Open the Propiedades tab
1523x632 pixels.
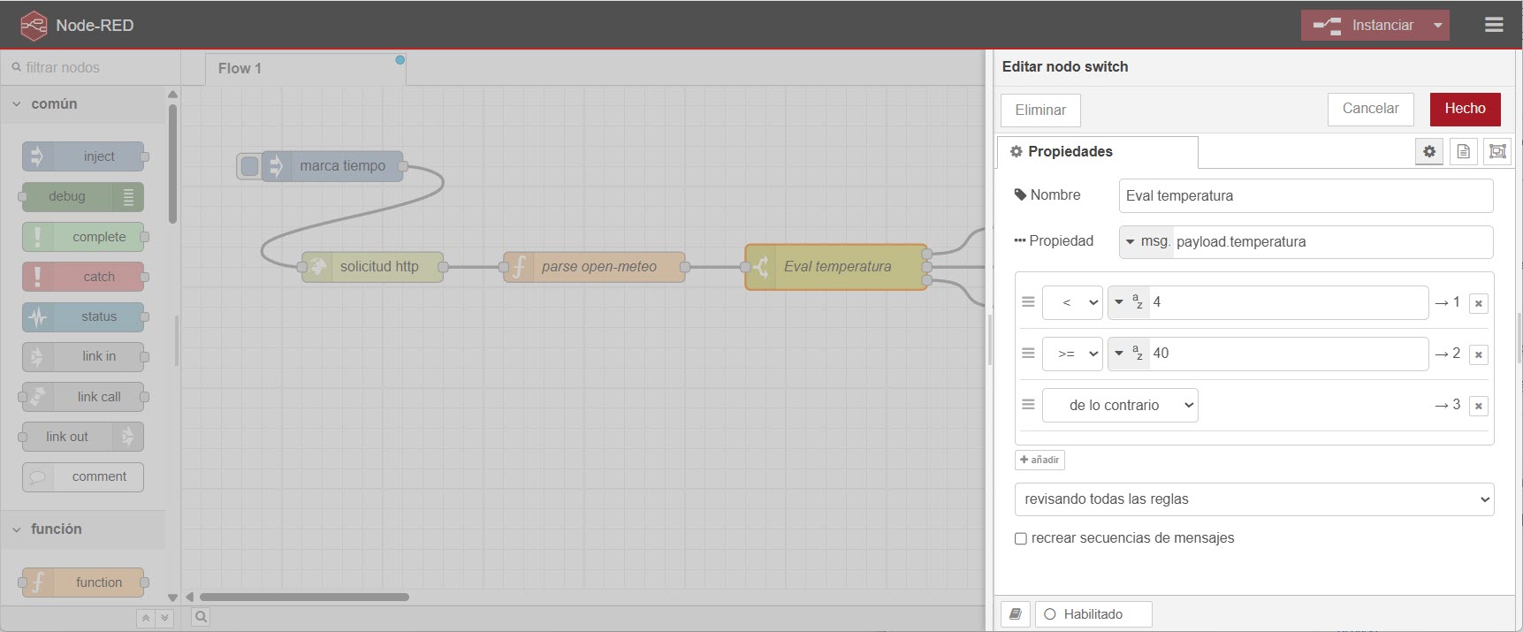(x=1097, y=151)
